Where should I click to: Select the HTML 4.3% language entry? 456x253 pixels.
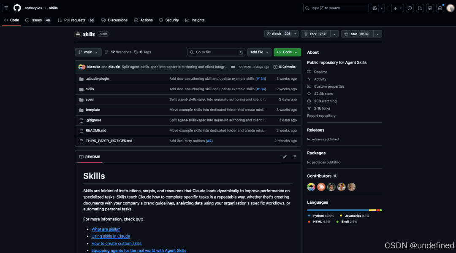click(319, 222)
